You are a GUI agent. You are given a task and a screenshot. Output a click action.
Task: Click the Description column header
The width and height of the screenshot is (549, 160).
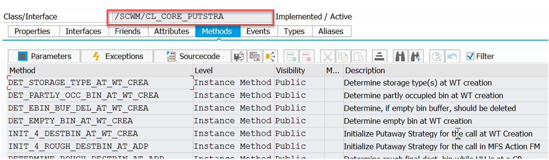446,70
